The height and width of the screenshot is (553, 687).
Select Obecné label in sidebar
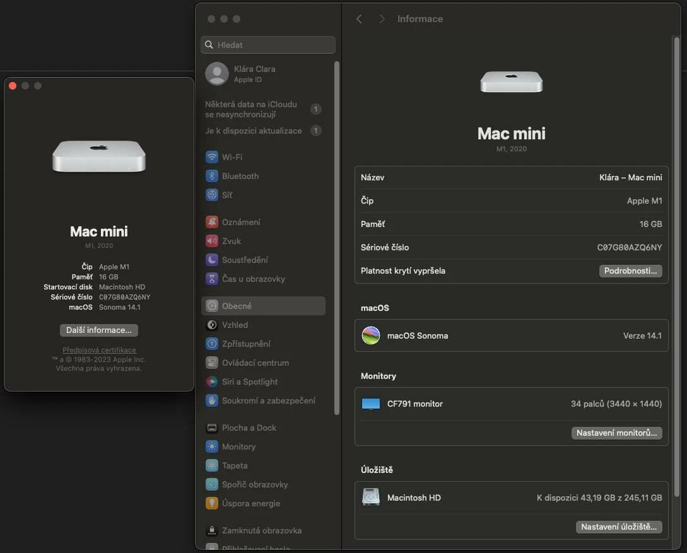237,306
